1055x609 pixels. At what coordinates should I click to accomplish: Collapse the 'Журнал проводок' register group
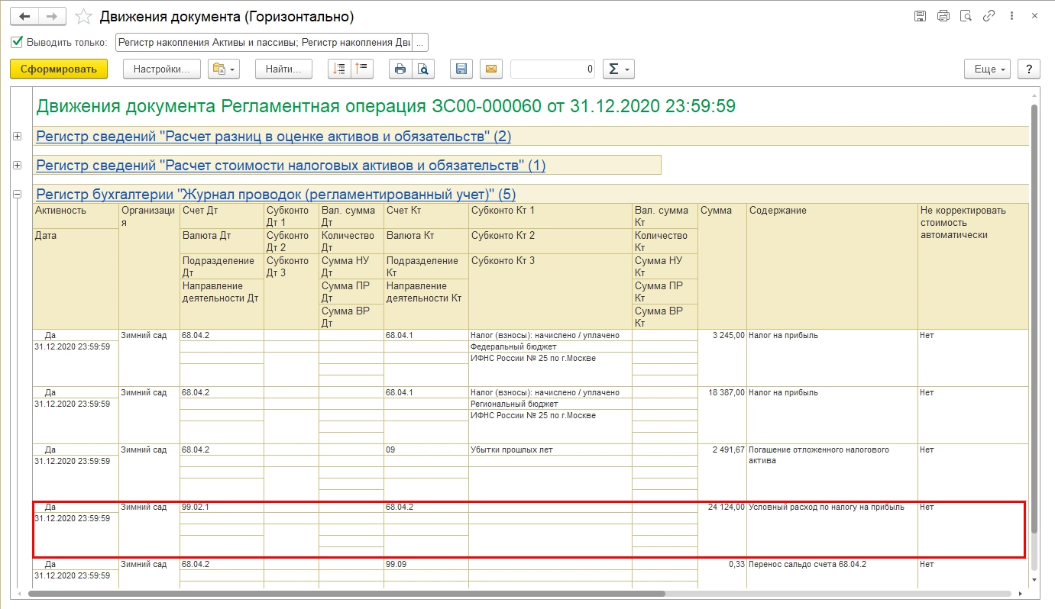point(17,194)
